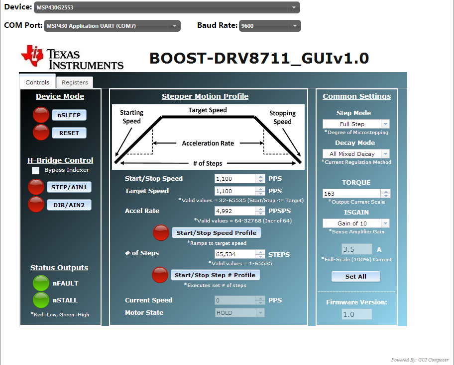The height and width of the screenshot is (365, 454).
Task: Toggle the DIR/AIN2 button
Action: (69, 205)
